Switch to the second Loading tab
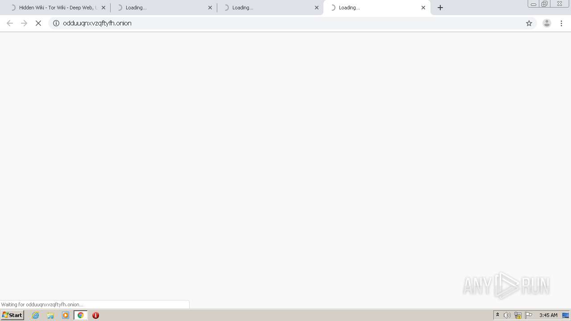This screenshot has width=571, height=321. [163, 8]
